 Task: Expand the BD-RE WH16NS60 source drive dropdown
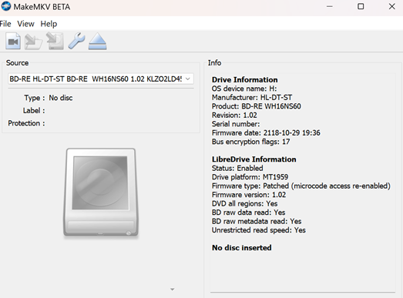[x=101, y=79]
